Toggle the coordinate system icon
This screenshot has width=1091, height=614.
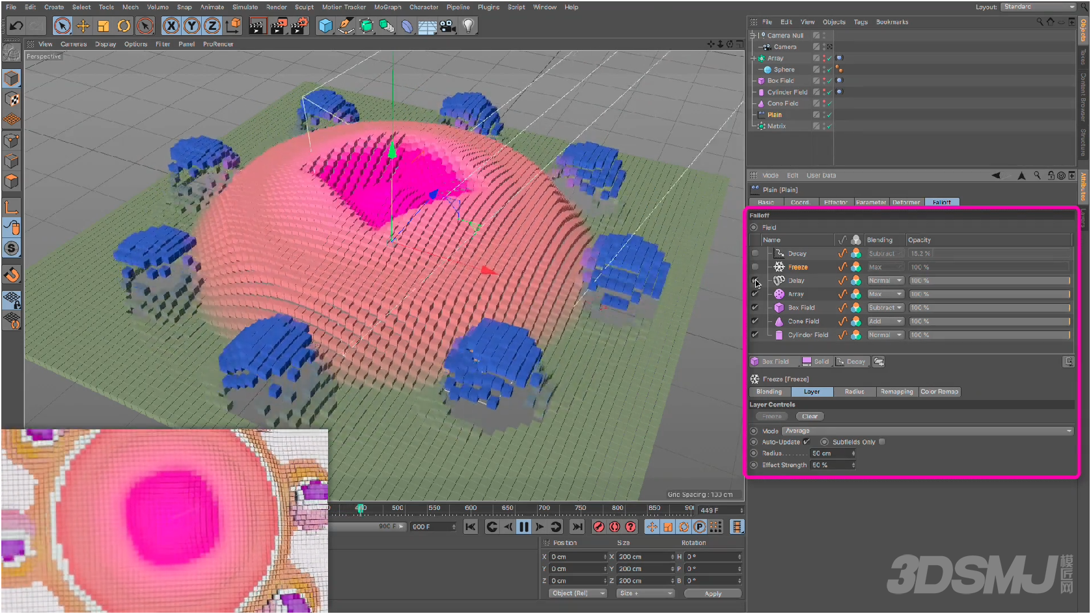click(232, 26)
